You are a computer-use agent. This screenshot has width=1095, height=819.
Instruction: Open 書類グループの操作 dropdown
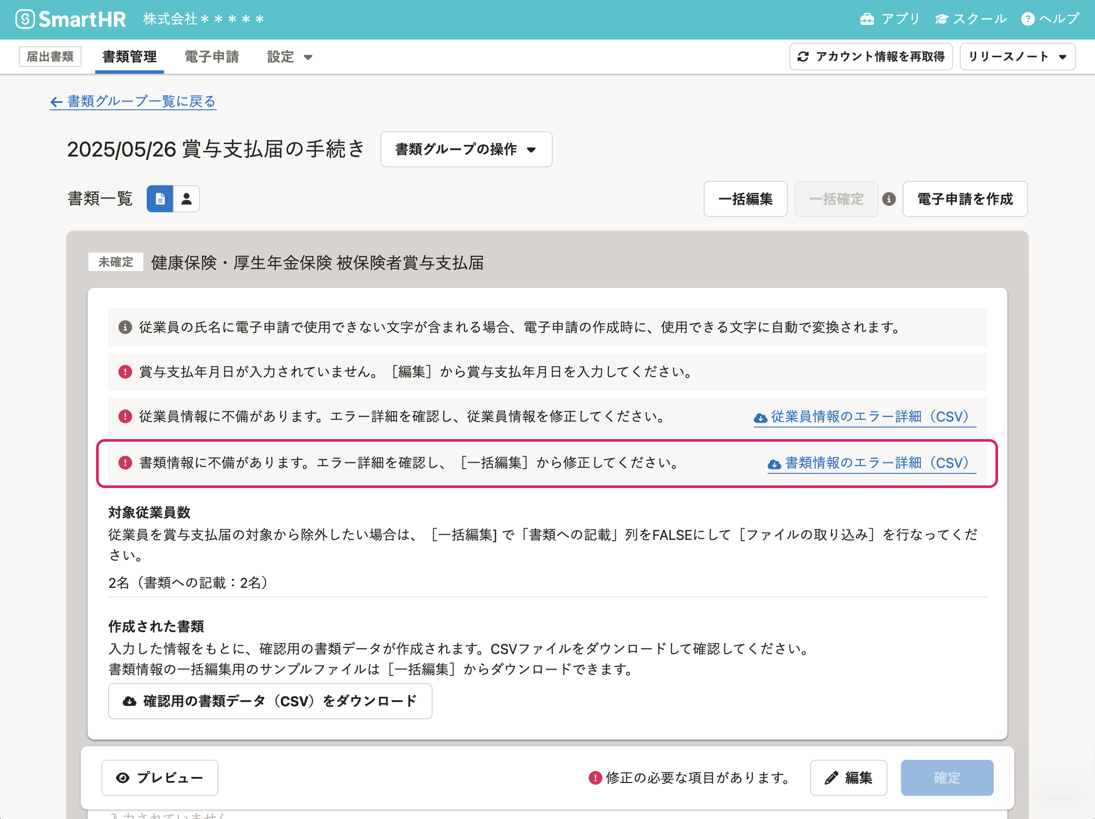(x=466, y=149)
